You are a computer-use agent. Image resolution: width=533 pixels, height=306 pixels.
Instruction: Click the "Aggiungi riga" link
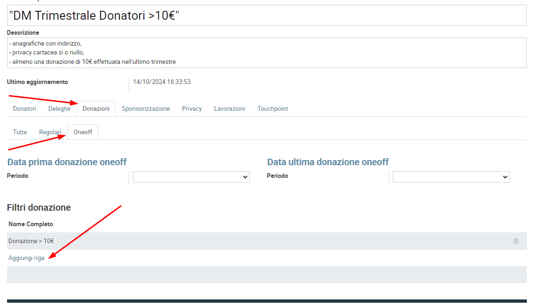26,258
